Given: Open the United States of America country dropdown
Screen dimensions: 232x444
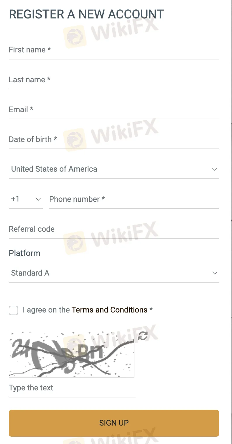Looking at the screenshot, I should (114, 169).
